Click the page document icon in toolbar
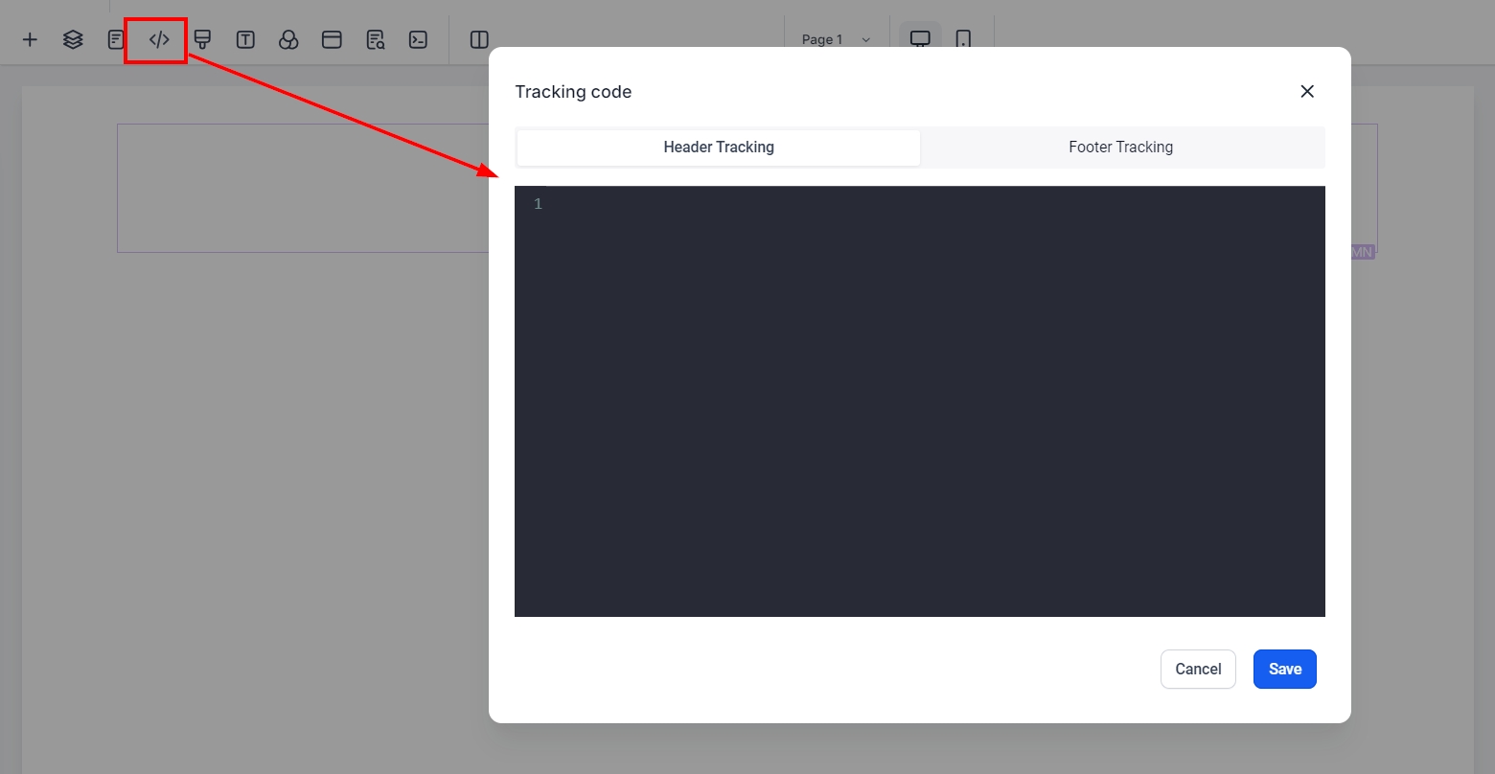The width and height of the screenshot is (1495, 774). (116, 39)
